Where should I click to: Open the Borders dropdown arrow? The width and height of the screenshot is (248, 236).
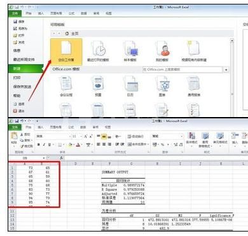pos(64,145)
